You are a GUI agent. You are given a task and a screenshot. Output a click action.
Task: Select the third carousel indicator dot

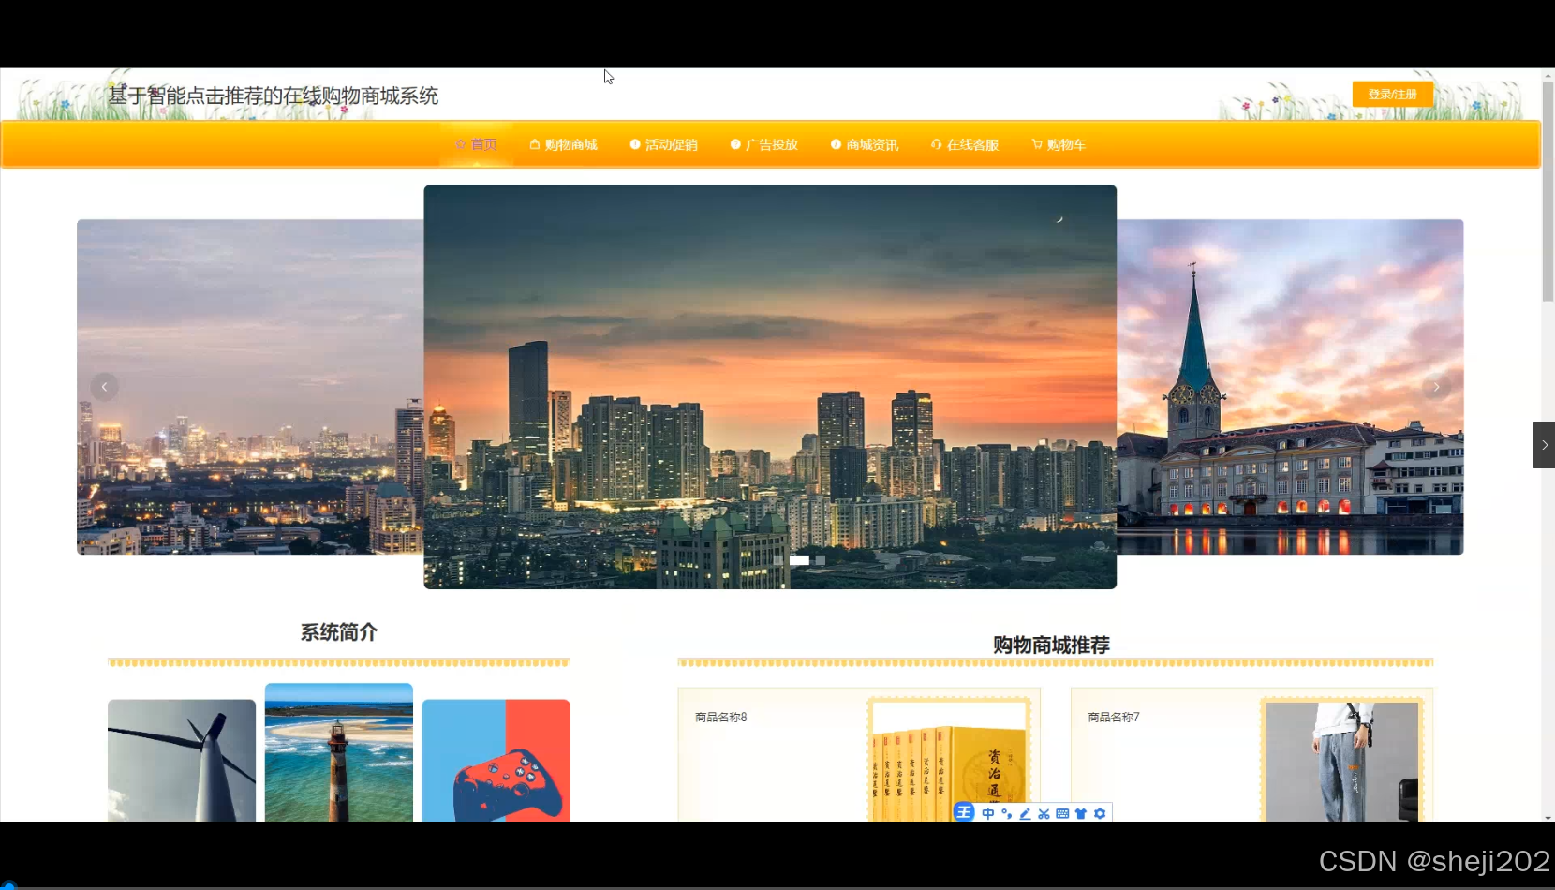(821, 559)
